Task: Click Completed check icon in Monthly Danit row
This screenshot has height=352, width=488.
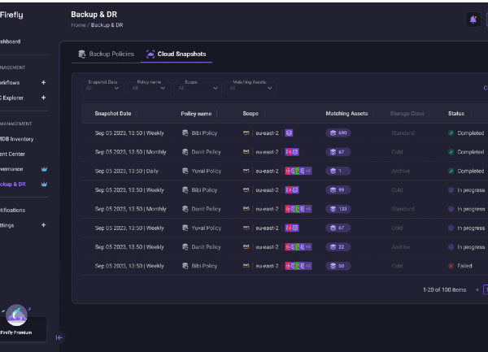Action: 451,152
